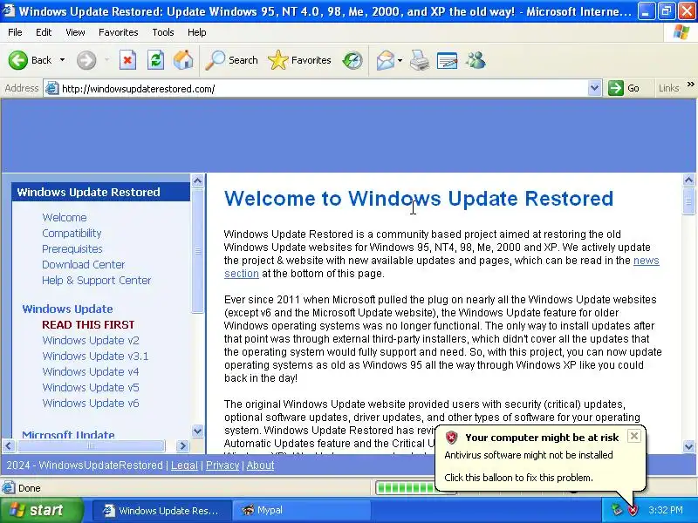This screenshot has height=523, width=698.
Task: Click the page icon in address bar
Action: 52,88
